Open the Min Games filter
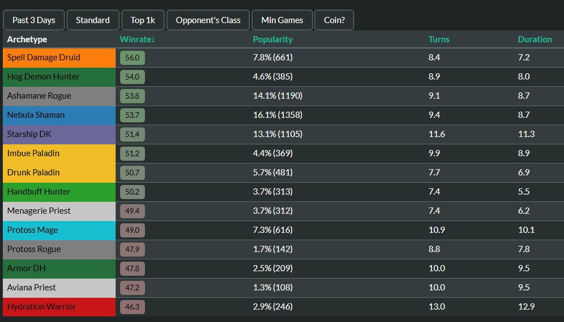This screenshot has width=564, height=322. [x=282, y=20]
